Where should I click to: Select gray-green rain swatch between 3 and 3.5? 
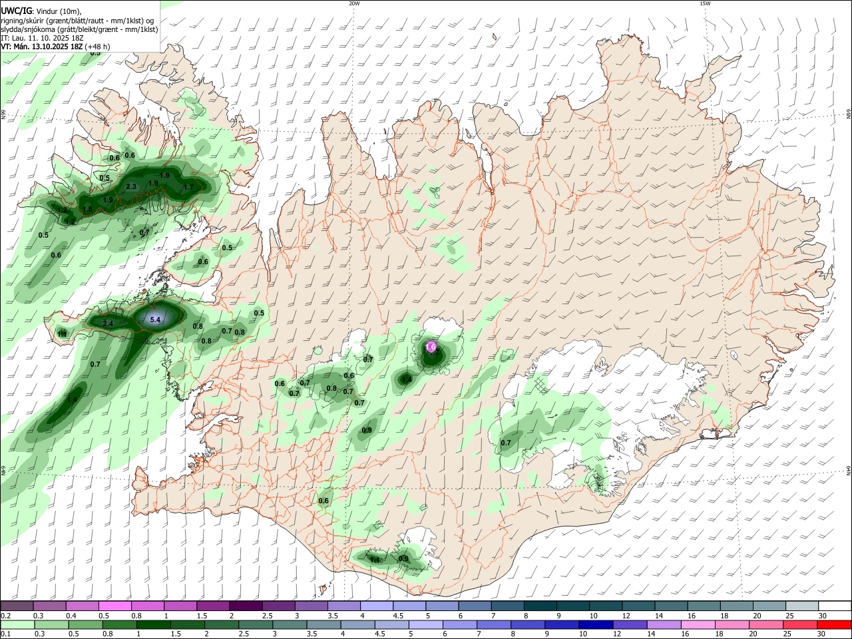click(x=288, y=624)
